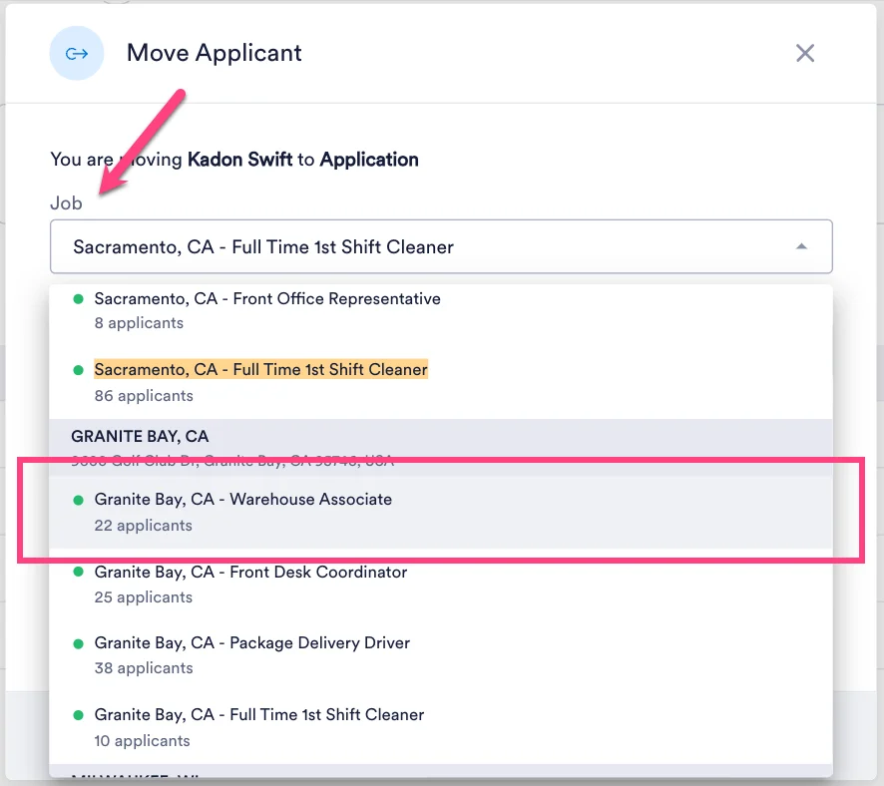Click the '8 applicants' count text

coord(139,323)
